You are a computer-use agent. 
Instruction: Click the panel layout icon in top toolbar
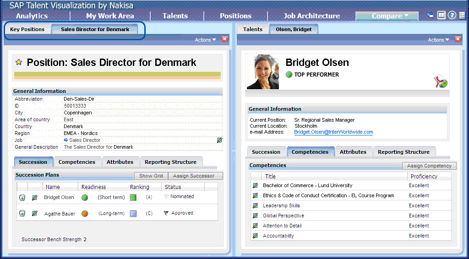(442, 15)
